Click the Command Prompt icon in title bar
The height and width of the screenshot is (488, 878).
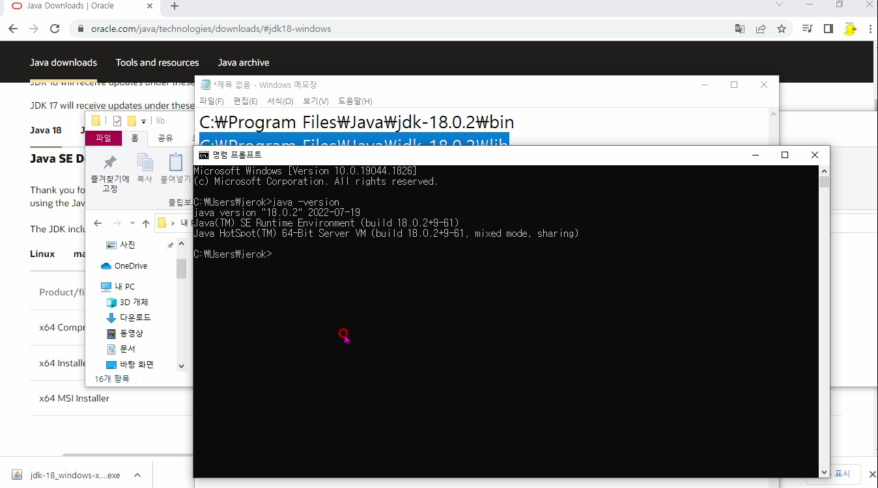(204, 155)
